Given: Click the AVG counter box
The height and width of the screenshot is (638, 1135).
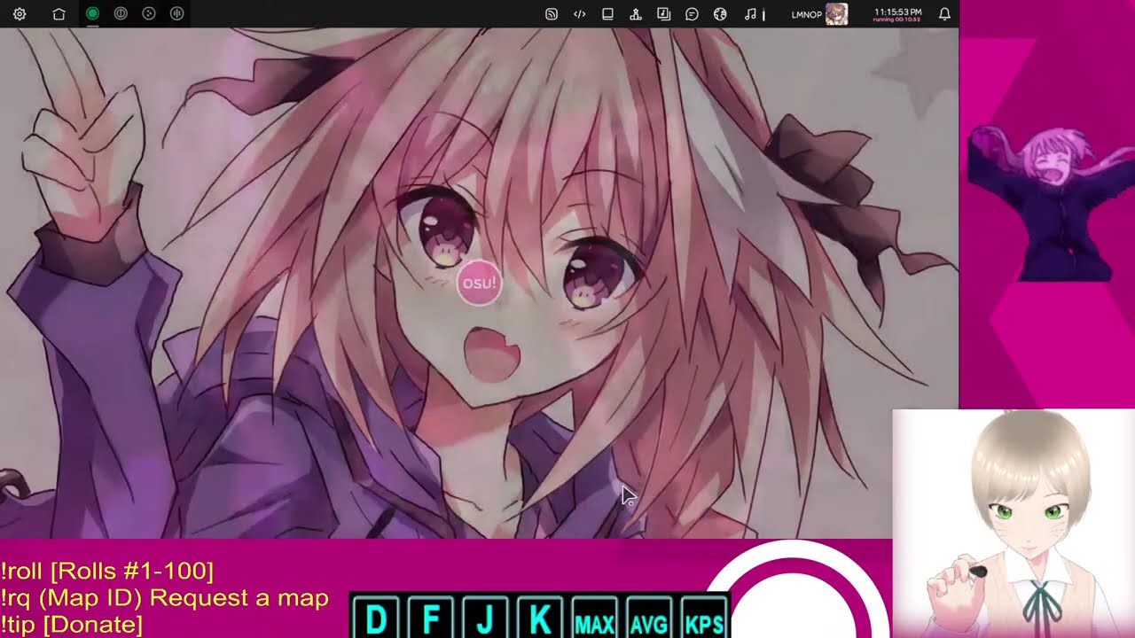Looking at the screenshot, I should pos(649,618).
